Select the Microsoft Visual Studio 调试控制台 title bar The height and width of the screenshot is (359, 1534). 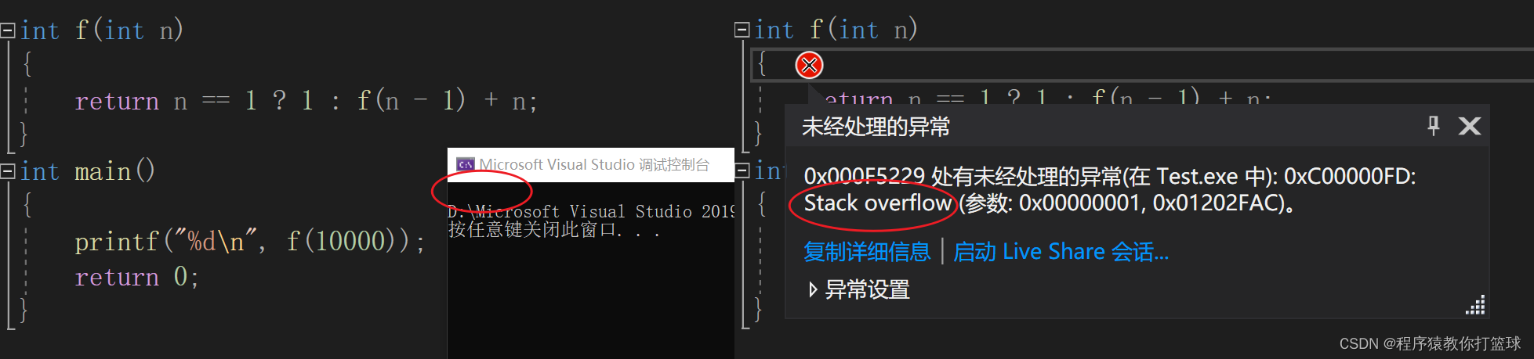pyautogui.click(x=591, y=164)
